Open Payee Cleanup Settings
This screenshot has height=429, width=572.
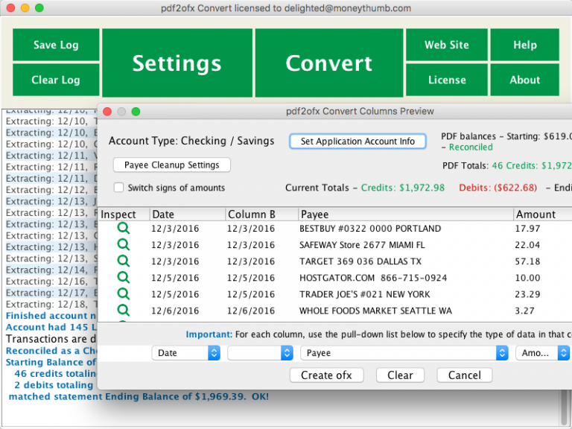(172, 165)
